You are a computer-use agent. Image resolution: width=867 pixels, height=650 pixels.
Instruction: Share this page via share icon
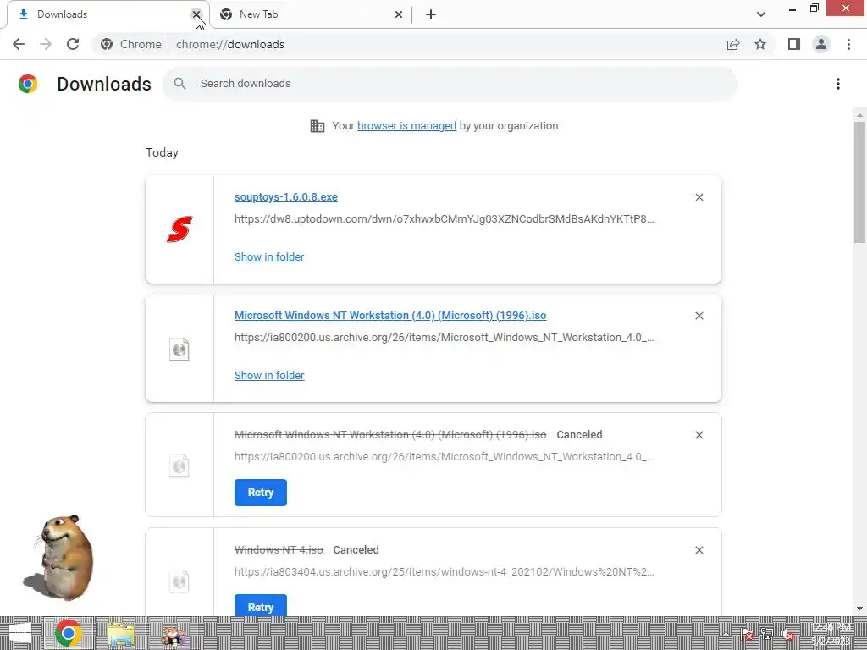click(733, 44)
